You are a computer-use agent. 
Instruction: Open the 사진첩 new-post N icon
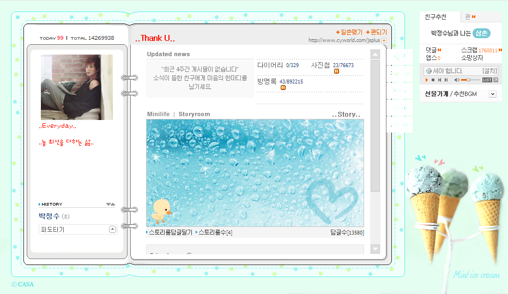[x=336, y=71]
